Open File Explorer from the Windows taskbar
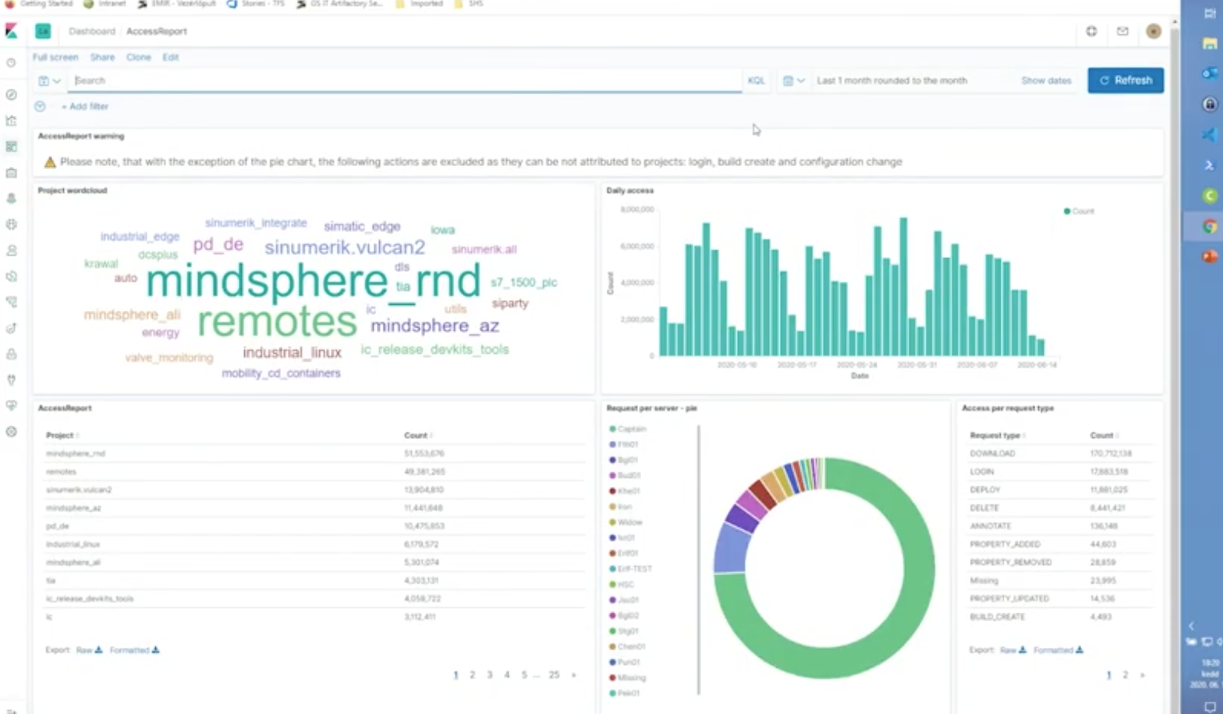1223x714 pixels. click(1210, 44)
